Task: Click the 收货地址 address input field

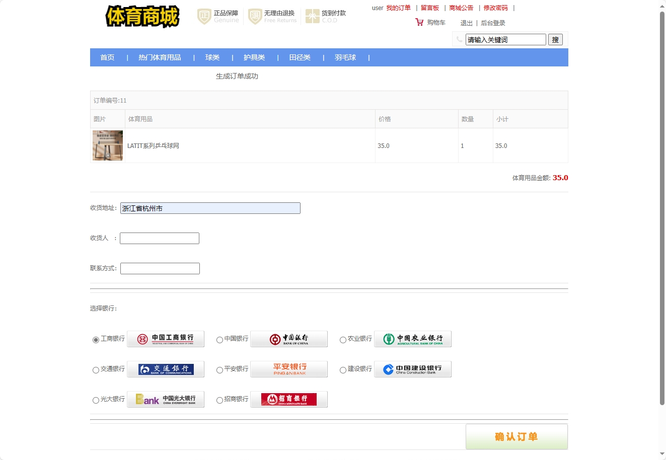Action: pyautogui.click(x=210, y=208)
